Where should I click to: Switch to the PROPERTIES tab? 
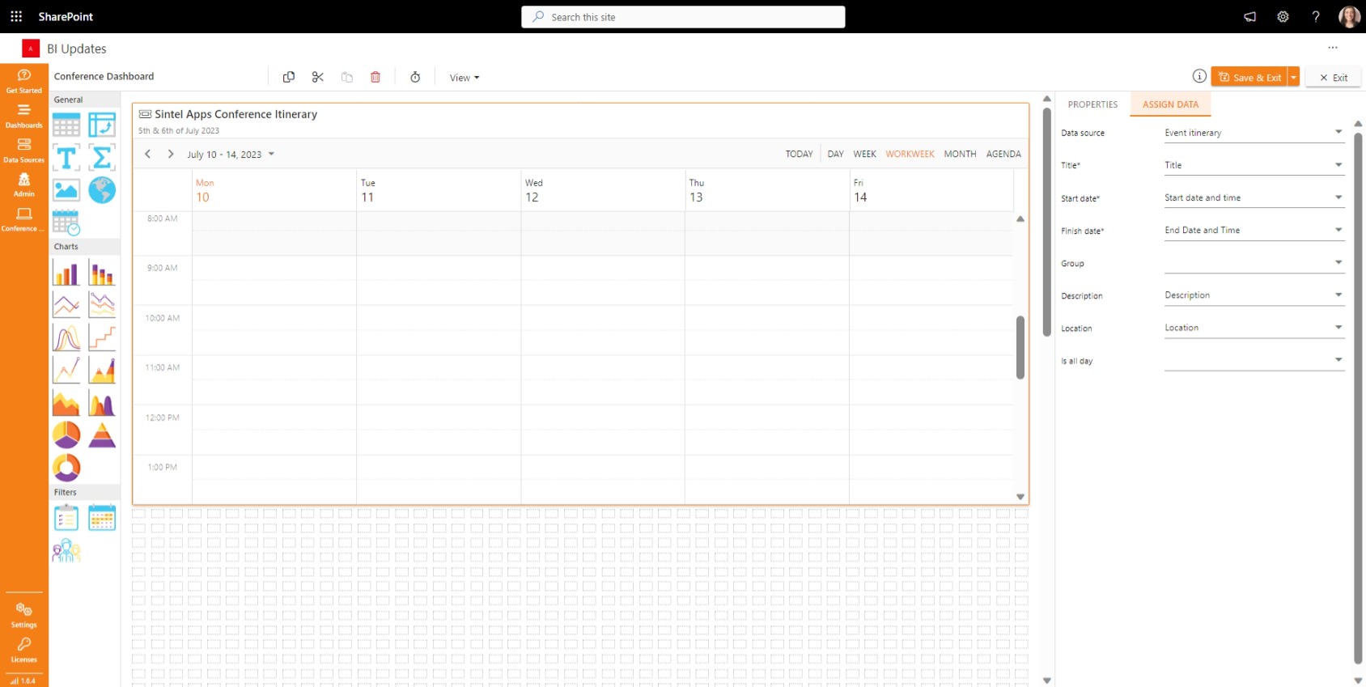pyautogui.click(x=1092, y=104)
